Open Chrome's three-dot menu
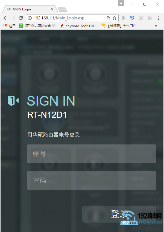Screen dimensions: 164x232 pyautogui.click(x=159, y=18)
